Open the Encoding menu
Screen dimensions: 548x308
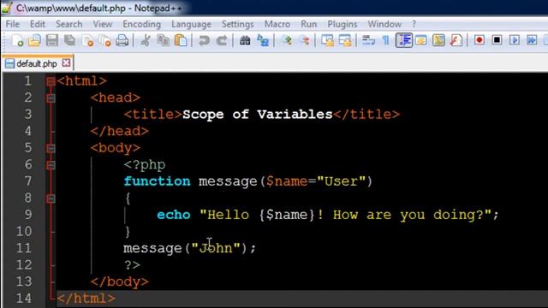tap(141, 24)
